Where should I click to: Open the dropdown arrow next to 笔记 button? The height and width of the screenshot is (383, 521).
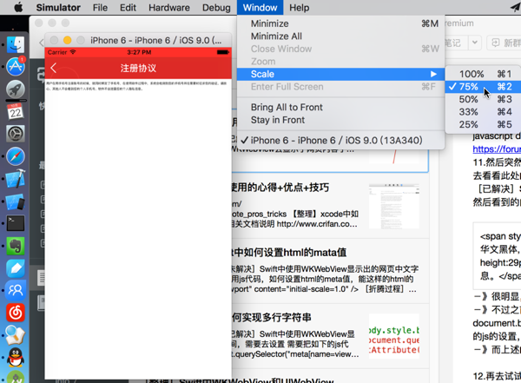(475, 43)
